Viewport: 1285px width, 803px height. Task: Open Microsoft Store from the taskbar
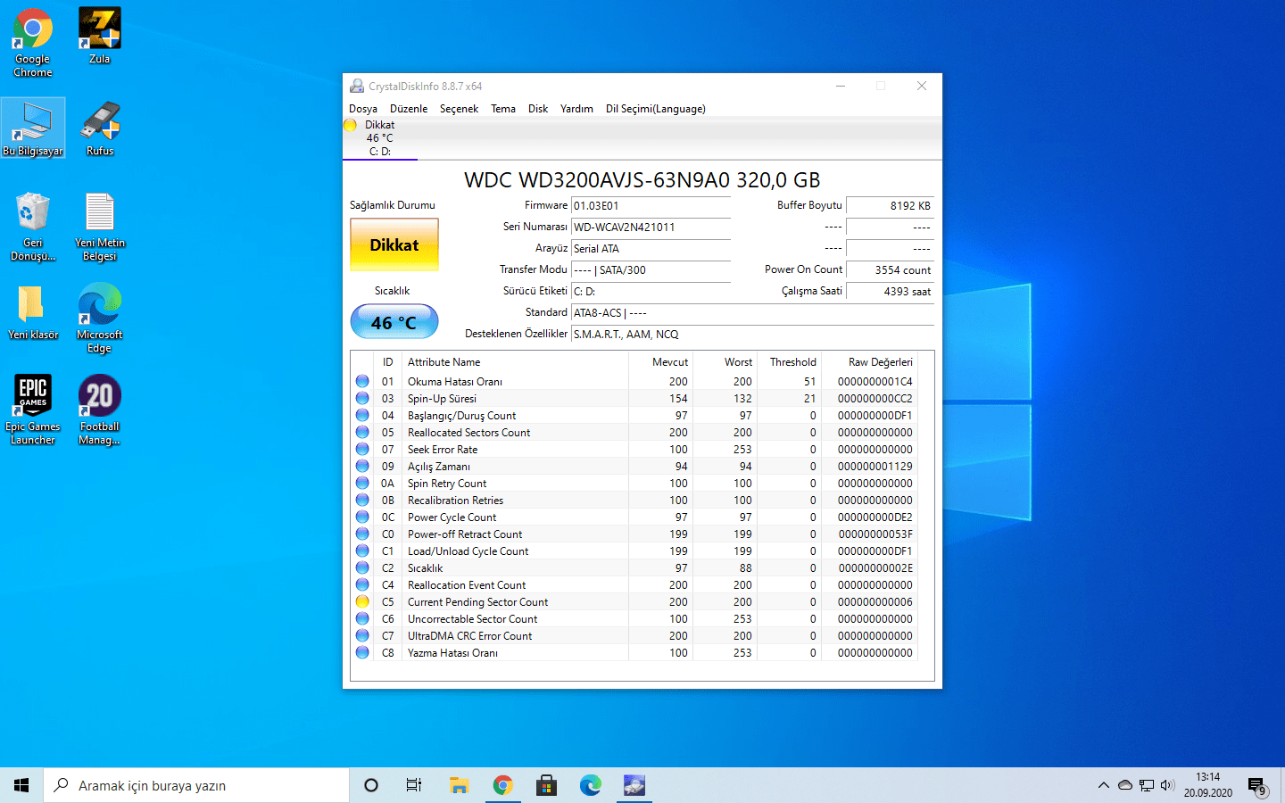point(546,785)
